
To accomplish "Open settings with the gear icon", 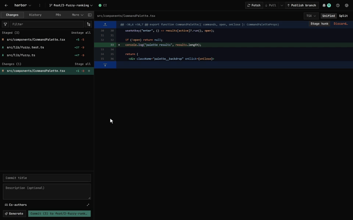I will (x=347, y=5).
